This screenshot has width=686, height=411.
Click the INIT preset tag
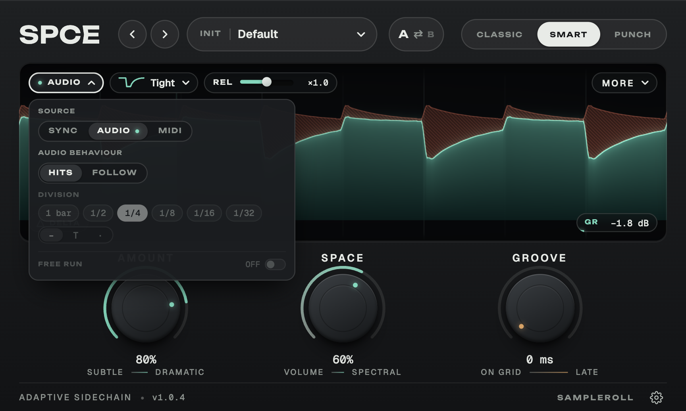210,34
